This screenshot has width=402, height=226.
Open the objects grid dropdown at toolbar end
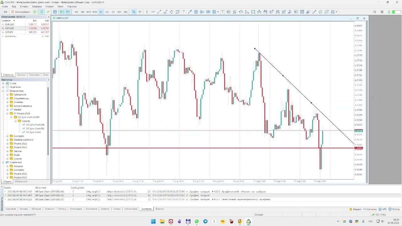point(336,12)
